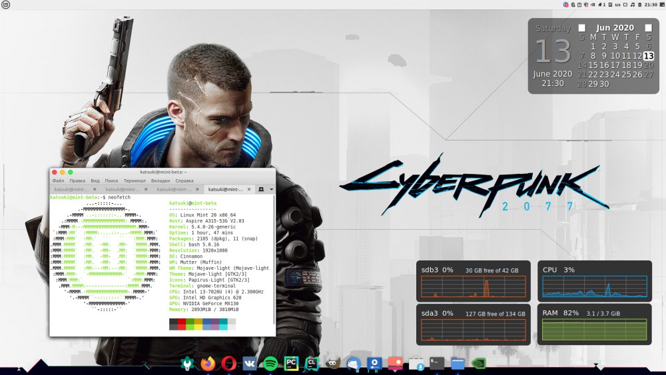Open the Вид menu in terminal
666x375 pixels.
point(95,181)
